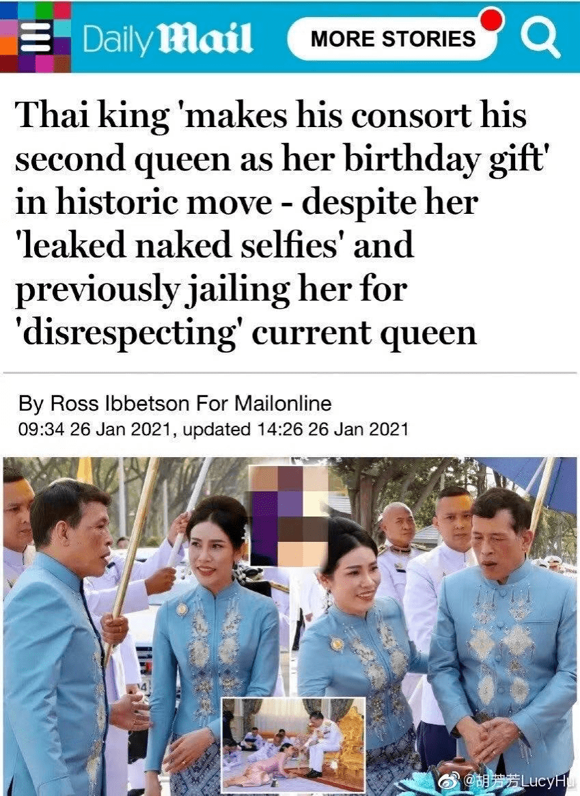Screen dimensions: 580x796
Task: Select the 09:34 26 Jan 2021 publish time
Action: pyautogui.click(x=94, y=430)
